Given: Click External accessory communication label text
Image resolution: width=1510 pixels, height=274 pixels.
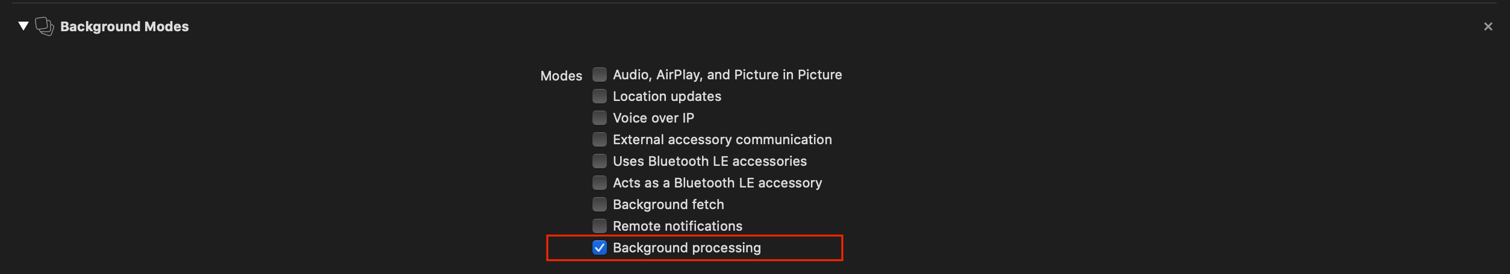Looking at the screenshot, I should tap(722, 139).
